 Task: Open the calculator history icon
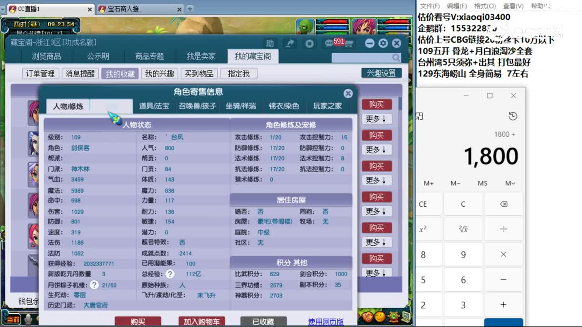513,116
